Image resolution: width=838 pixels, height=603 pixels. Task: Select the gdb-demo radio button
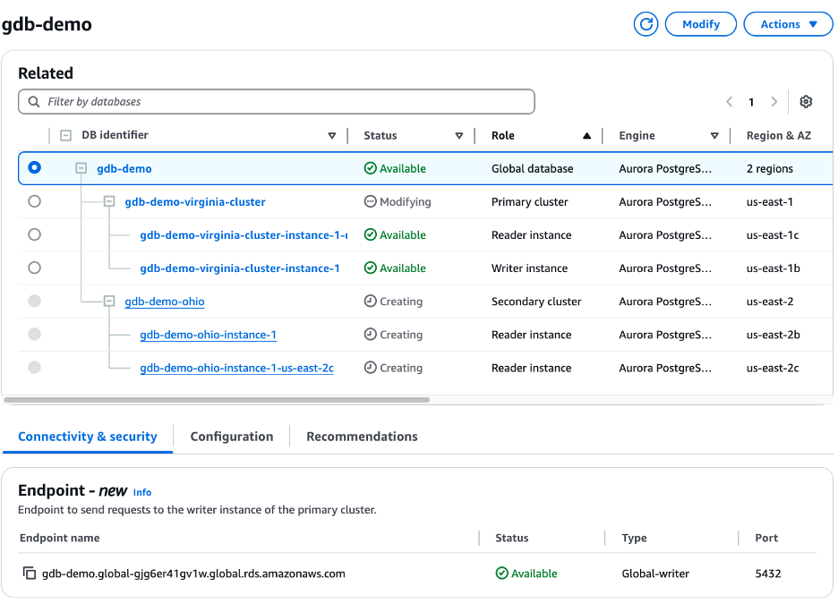coord(34,167)
